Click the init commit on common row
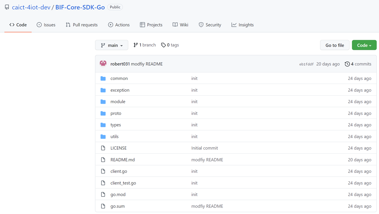Viewport: 379px width, 214px height. (x=194, y=78)
